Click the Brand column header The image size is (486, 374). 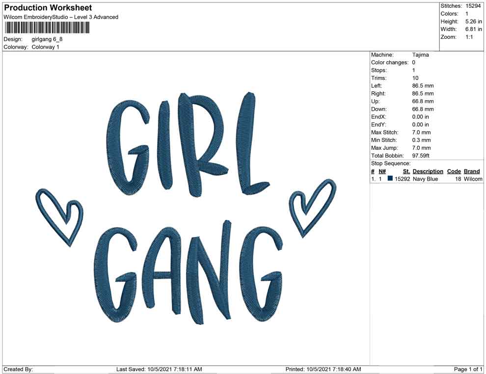pos(472,171)
